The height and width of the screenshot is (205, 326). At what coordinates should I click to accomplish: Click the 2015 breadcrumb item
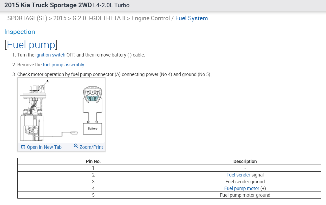click(60, 18)
